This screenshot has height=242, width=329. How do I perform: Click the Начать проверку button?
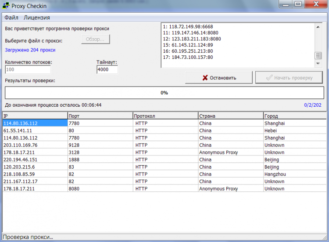(x=289, y=77)
